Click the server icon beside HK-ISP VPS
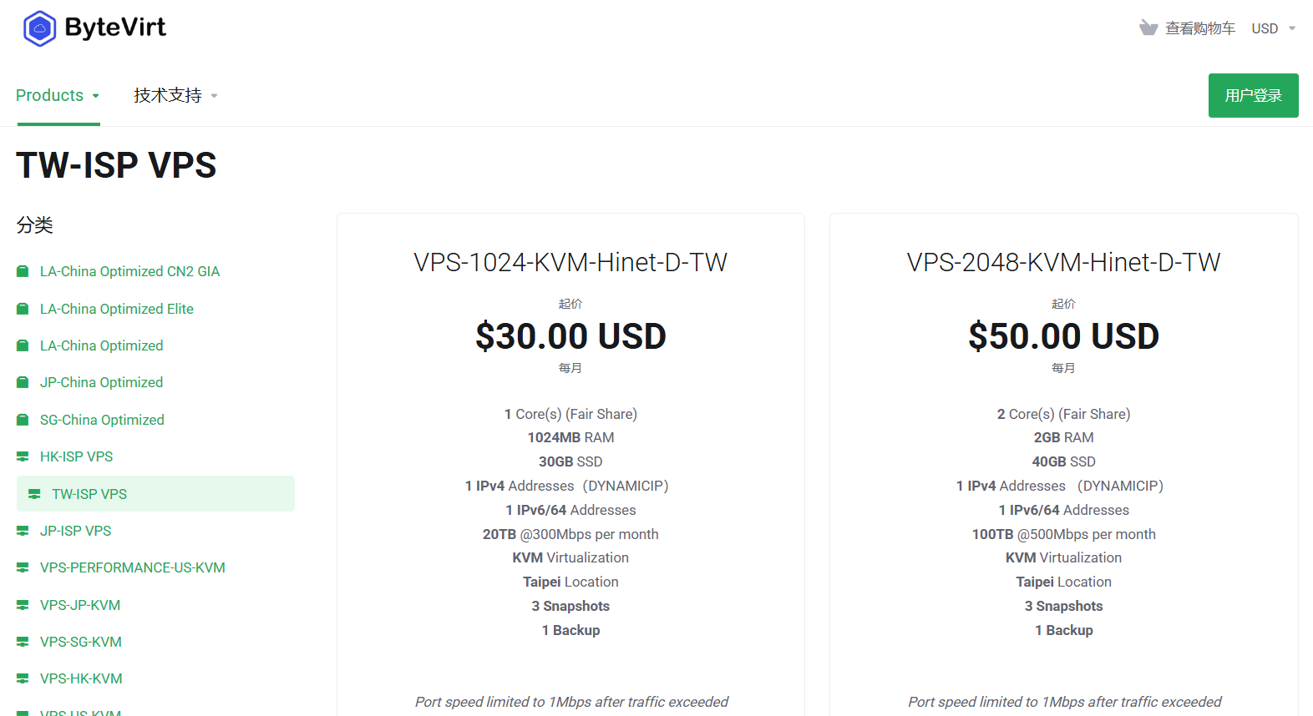This screenshot has width=1313, height=716. pos(22,456)
